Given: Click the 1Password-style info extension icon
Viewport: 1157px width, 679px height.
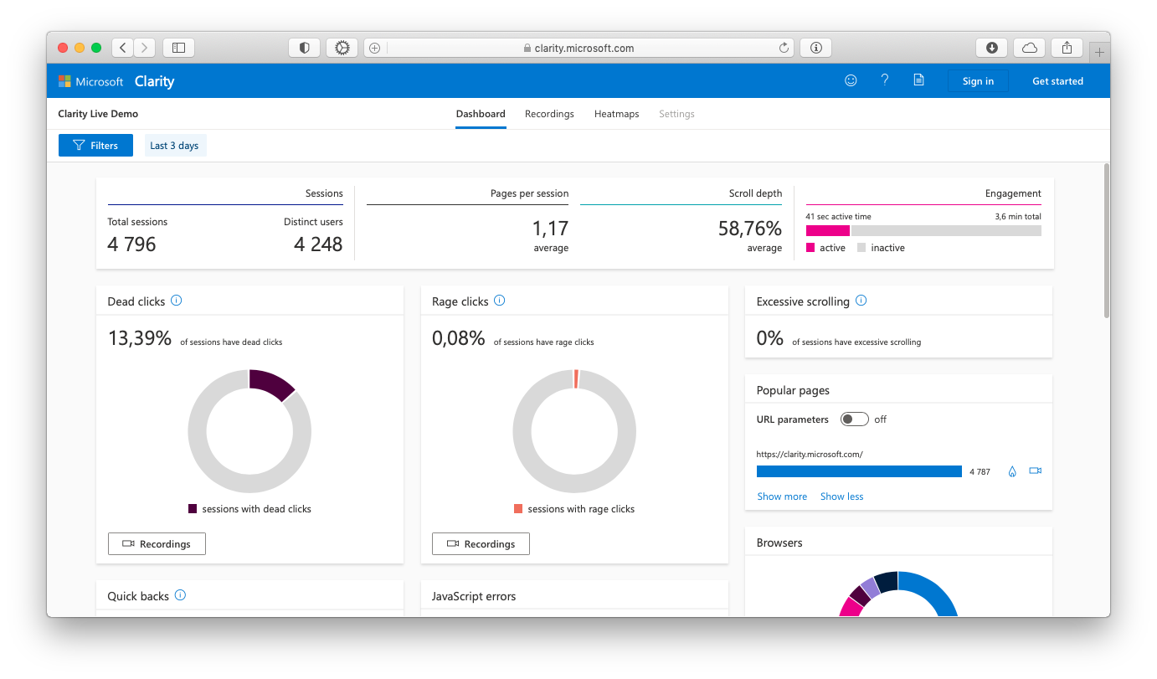Looking at the screenshot, I should (815, 48).
